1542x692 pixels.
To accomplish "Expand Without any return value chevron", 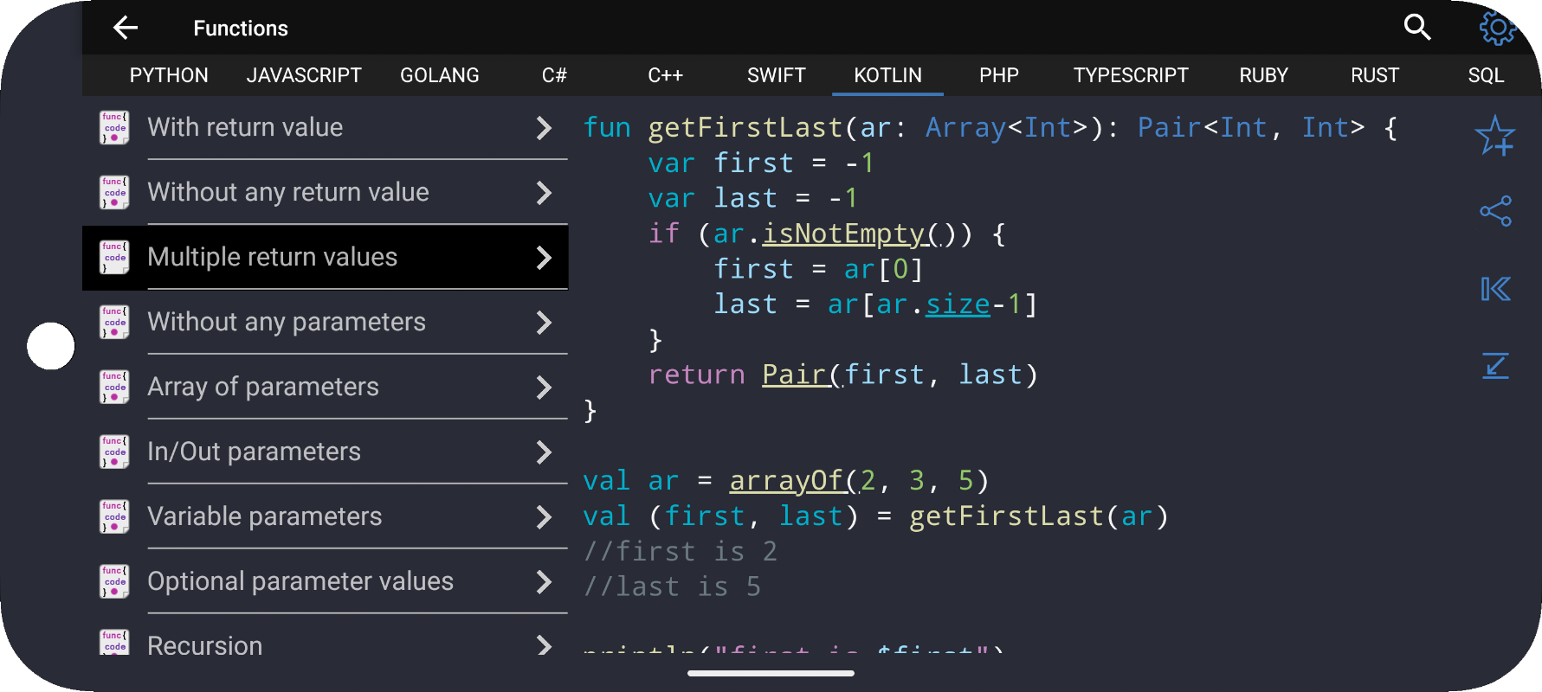I will click(x=544, y=193).
